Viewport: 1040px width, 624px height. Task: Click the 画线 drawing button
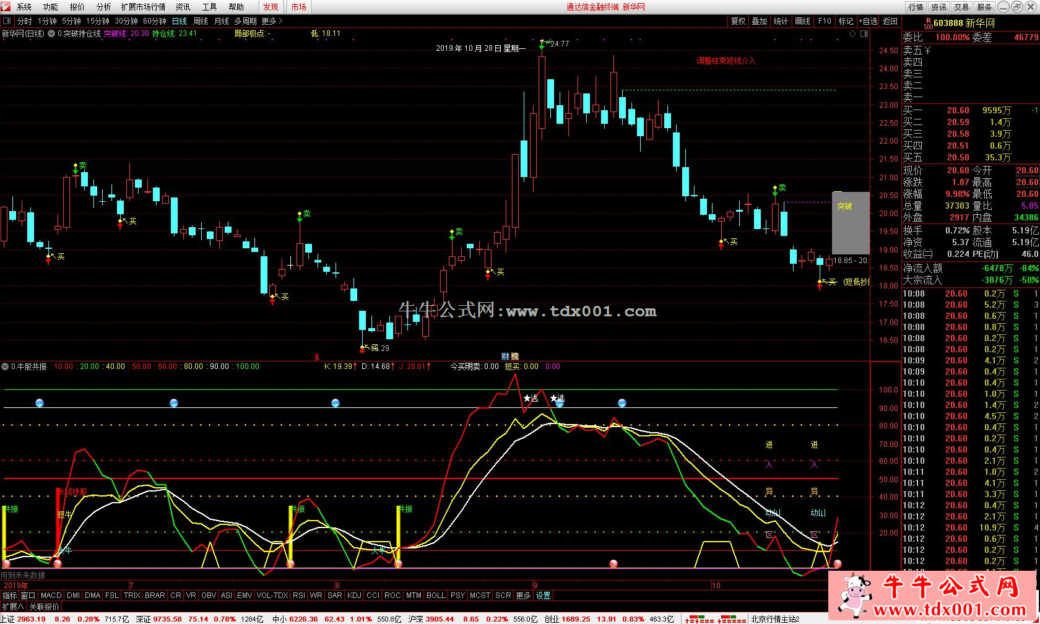803,21
